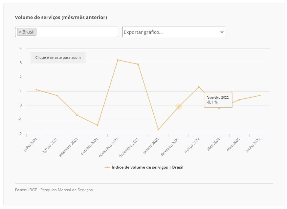Click the legend line marker icon for Brasil
287x209 pixels.
[x=107, y=167]
